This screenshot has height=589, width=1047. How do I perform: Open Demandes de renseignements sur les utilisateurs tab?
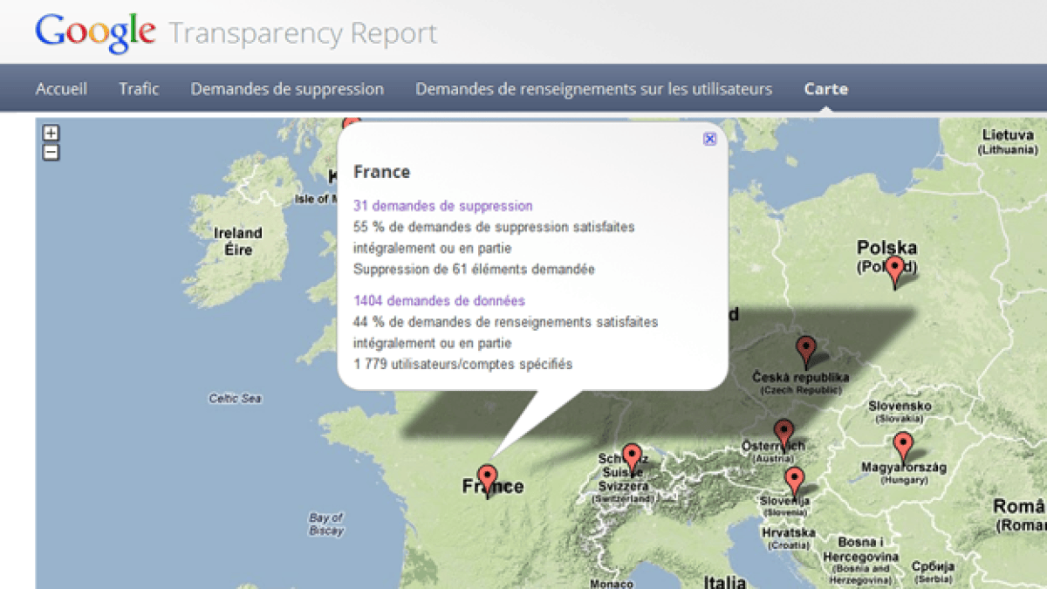click(x=593, y=89)
